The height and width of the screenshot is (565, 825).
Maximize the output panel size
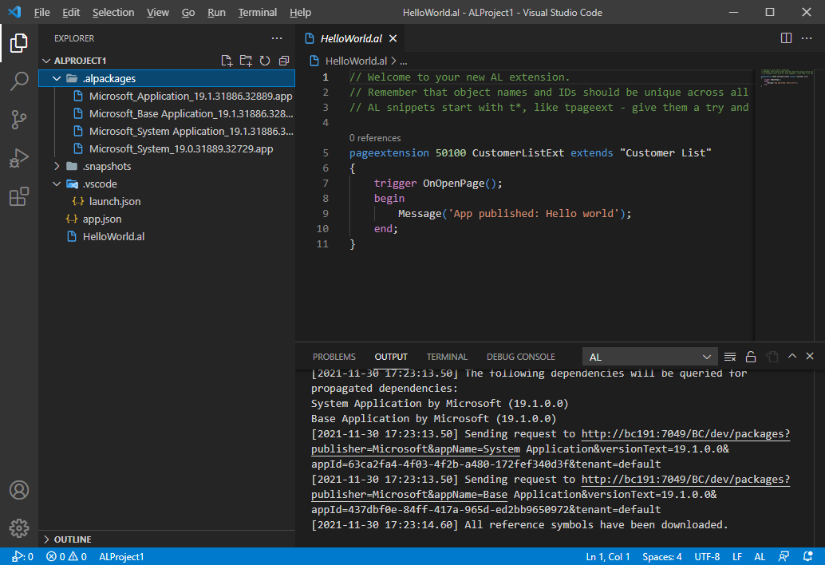[792, 357]
